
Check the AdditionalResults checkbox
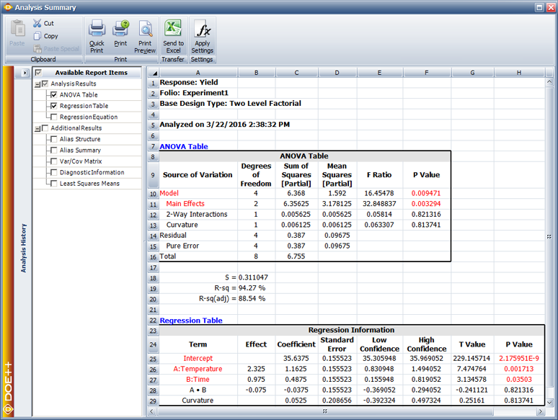45,128
